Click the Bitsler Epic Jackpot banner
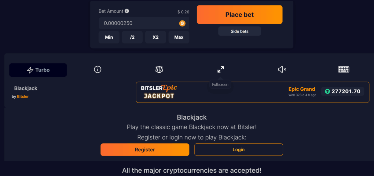This screenshot has height=176, width=374. [159, 92]
